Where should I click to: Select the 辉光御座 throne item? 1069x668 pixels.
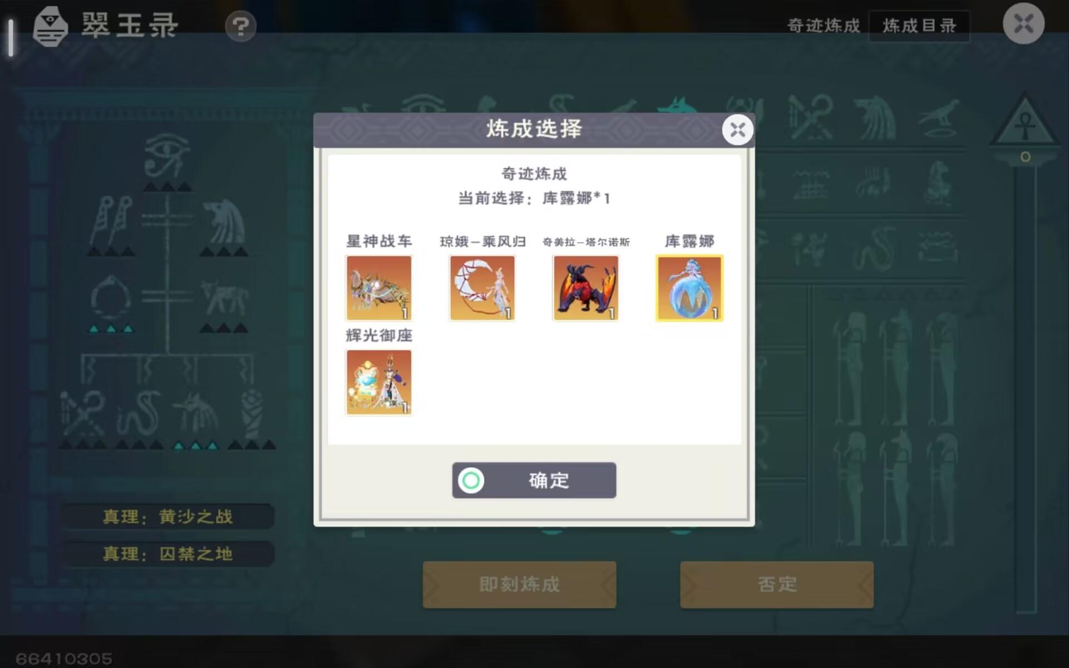coord(379,382)
